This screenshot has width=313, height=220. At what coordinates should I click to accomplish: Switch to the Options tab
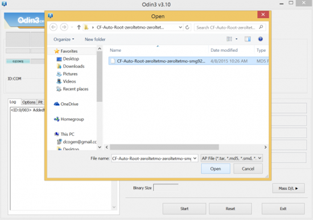pos(29,102)
